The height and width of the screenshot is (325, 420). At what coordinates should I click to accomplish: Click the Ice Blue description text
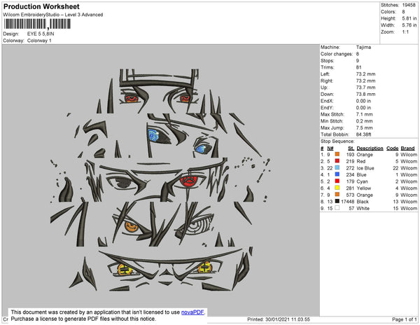(365, 168)
